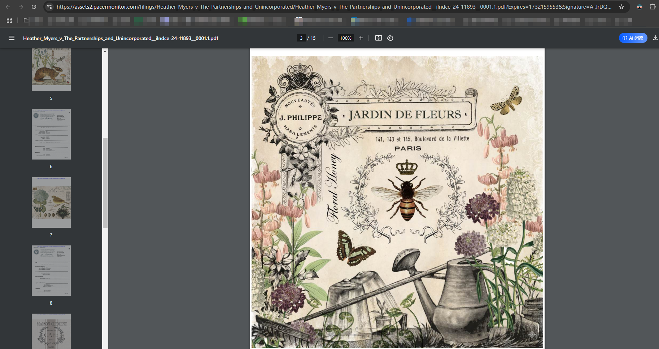Toggle the PDF sidebar menu

[12, 38]
